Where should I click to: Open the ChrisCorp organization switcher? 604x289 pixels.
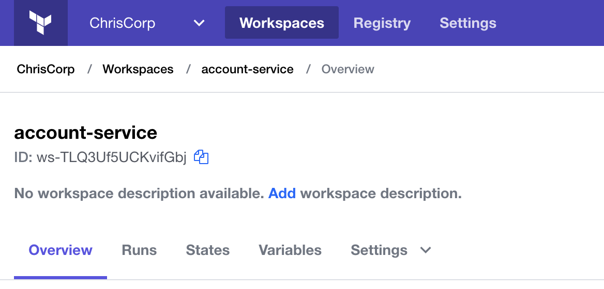click(147, 23)
